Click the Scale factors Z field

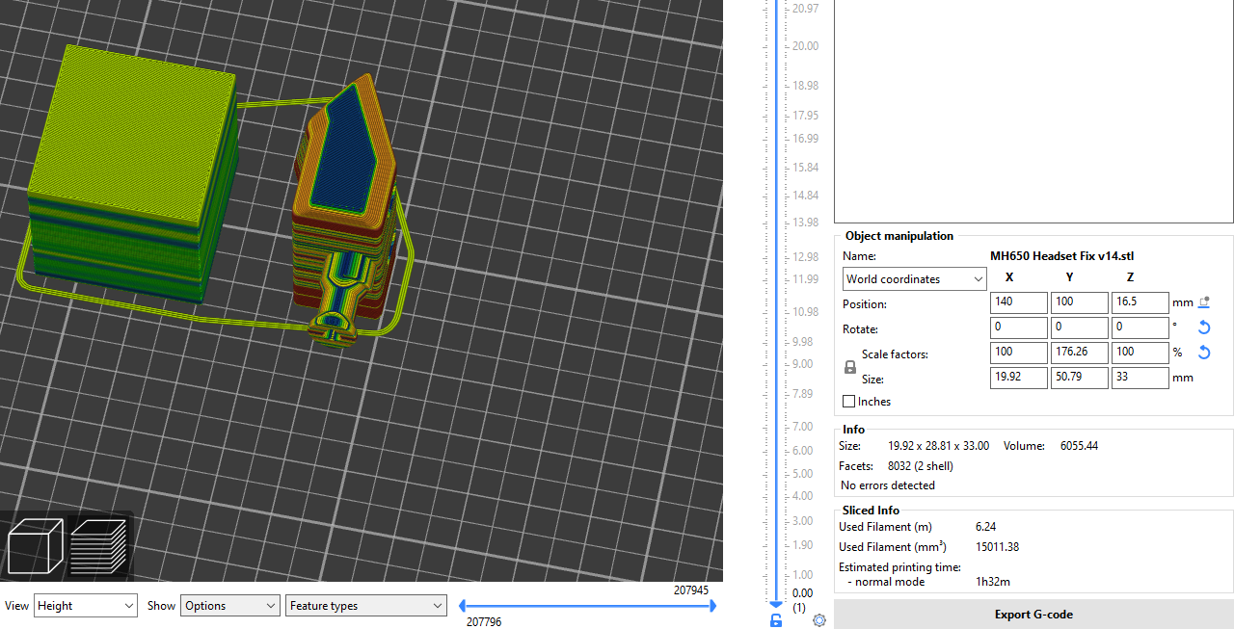[x=1140, y=353]
